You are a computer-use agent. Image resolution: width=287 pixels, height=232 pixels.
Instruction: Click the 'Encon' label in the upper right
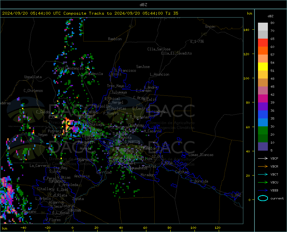210,26
